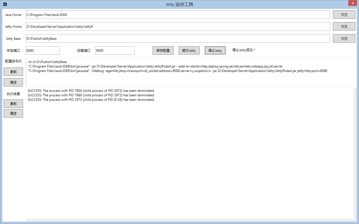Browse for the Jetty Home folder
The width and height of the screenshot is (359, 224).
point(344,26)
